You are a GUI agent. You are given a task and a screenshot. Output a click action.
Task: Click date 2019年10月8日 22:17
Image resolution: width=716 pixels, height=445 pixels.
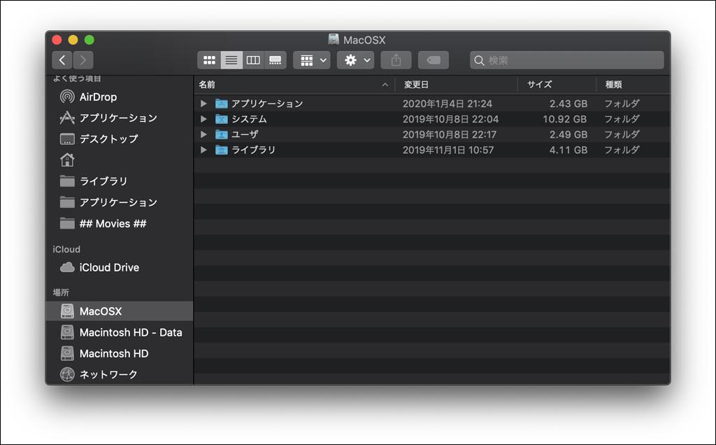450,134
